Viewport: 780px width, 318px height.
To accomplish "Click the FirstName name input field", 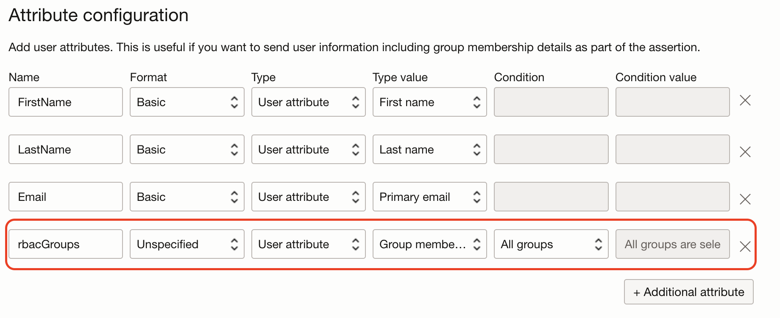I will pyautogui.click(x=66, y=102).
